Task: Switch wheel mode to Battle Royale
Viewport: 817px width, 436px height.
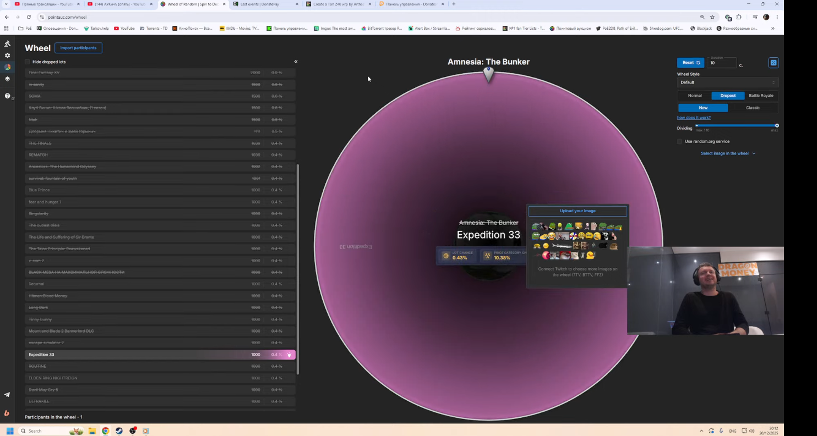Action: click(x=761, y=96)
